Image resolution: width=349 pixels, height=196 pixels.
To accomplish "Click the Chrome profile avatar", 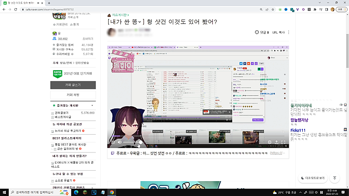I will [x=332, y=10].
